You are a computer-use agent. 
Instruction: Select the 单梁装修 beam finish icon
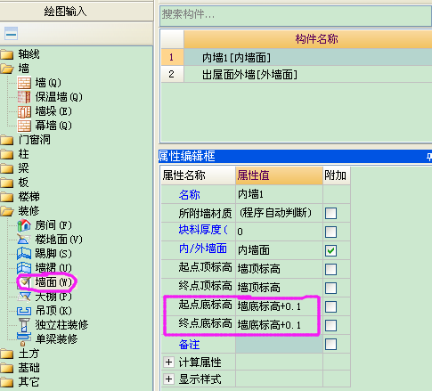click(x=24, y=339)
